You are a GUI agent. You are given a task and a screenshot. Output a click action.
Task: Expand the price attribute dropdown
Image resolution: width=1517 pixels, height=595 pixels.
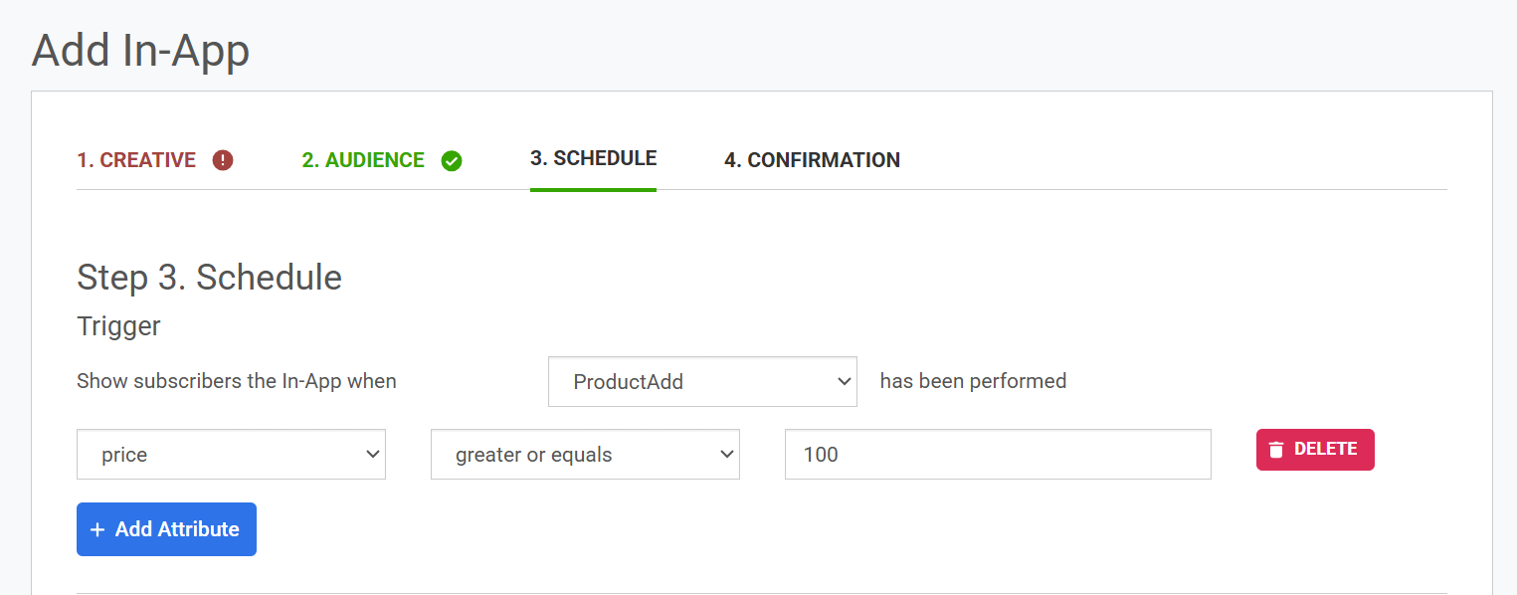pos(231,454)
